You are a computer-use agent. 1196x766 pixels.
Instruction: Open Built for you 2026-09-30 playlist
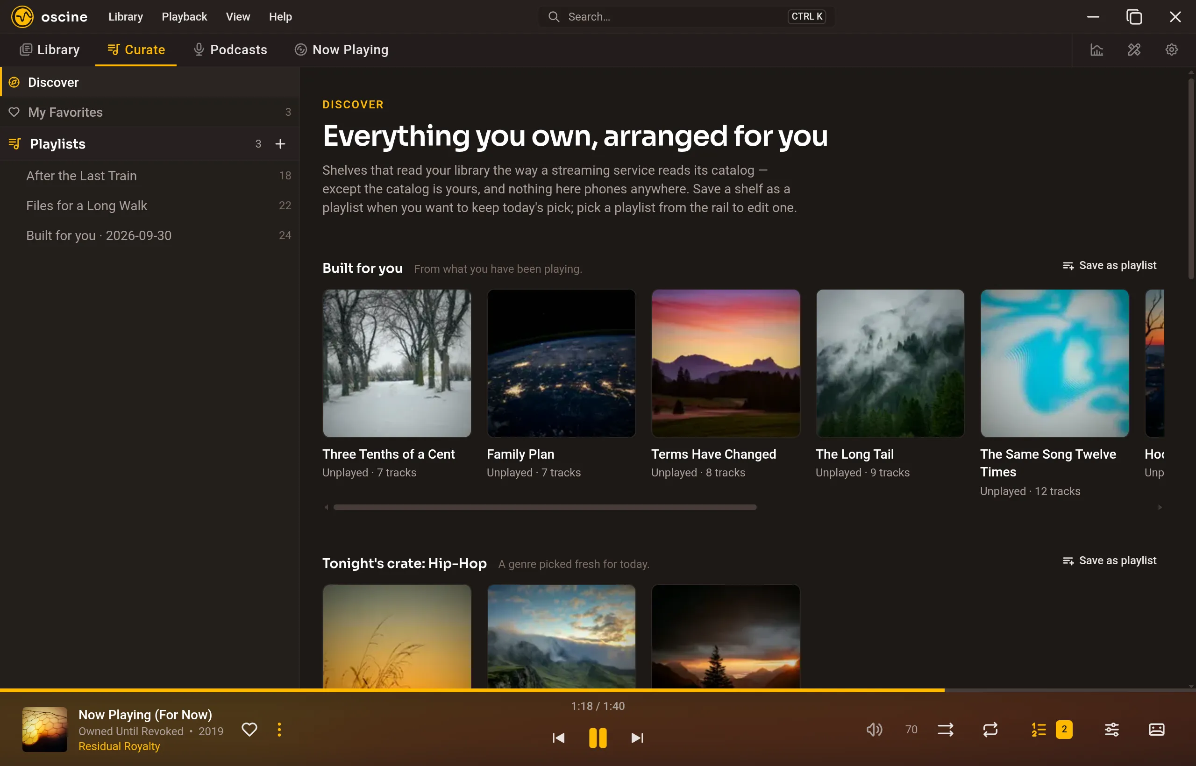coord(150,235)
